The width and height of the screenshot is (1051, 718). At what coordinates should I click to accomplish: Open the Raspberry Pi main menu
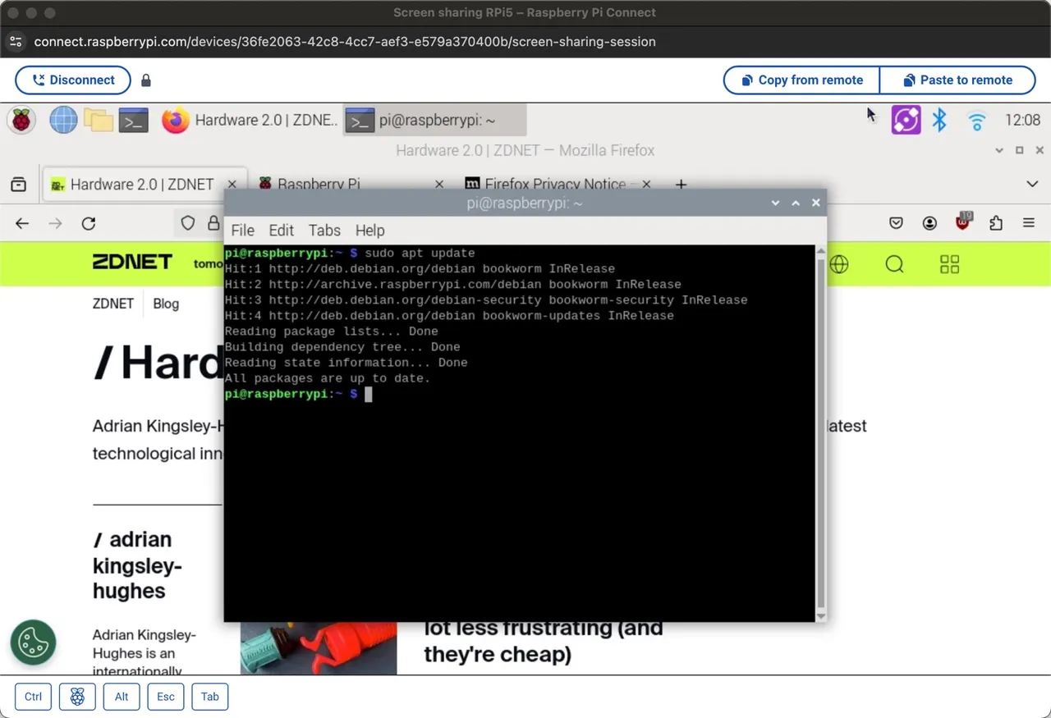click(x=22, y=121)
